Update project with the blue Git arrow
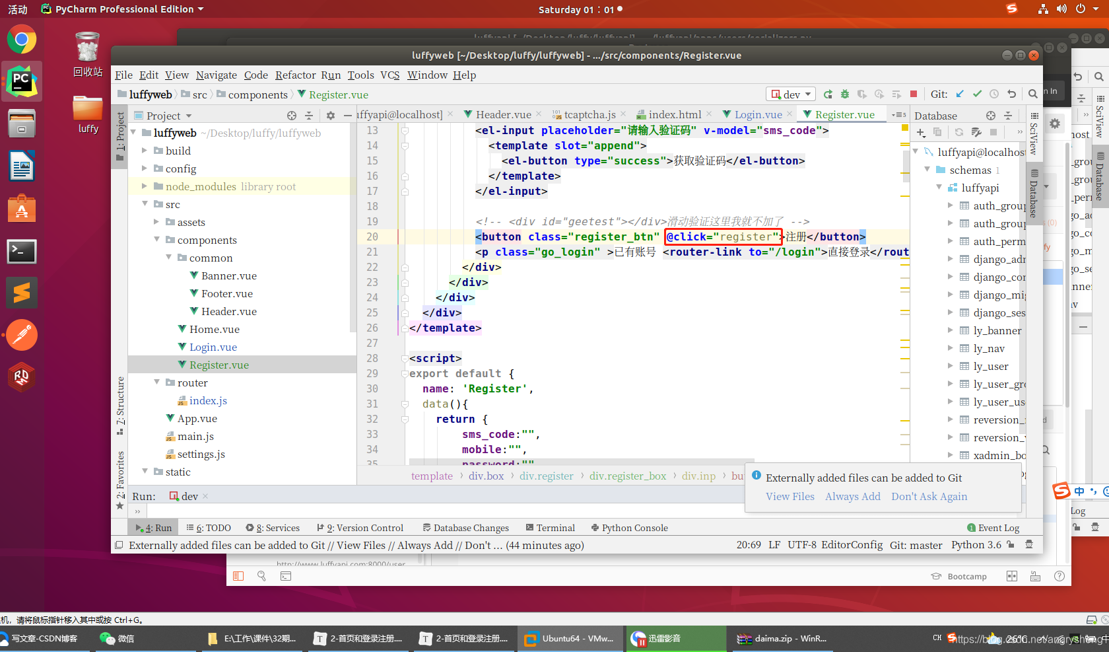 960,94
